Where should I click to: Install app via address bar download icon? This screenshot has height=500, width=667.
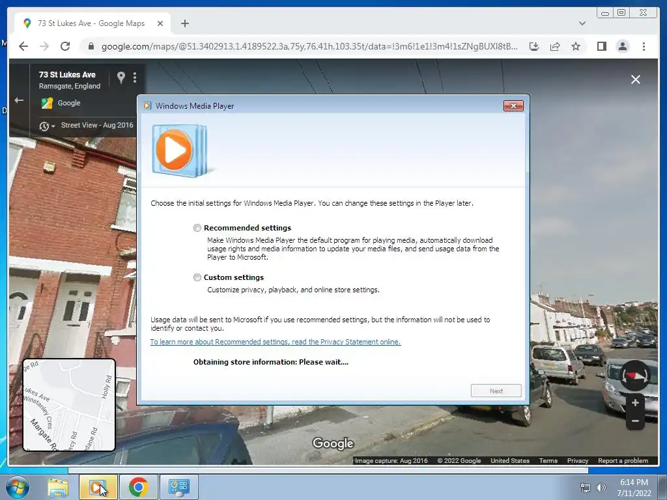pos(534,46)
